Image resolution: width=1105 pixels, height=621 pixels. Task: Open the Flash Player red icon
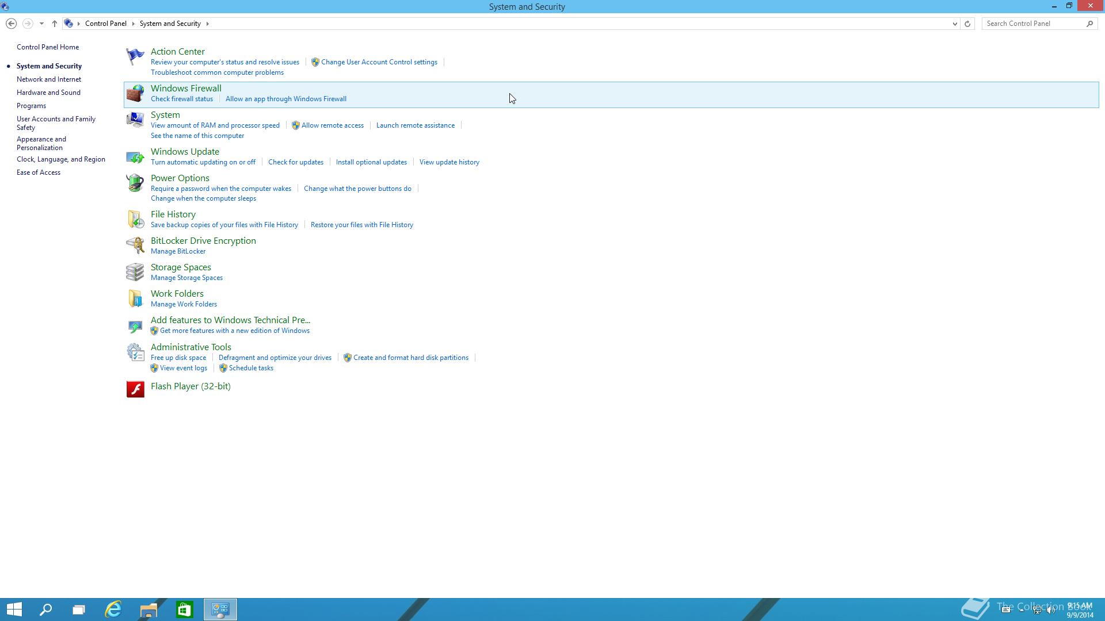(x=135, y=389)
